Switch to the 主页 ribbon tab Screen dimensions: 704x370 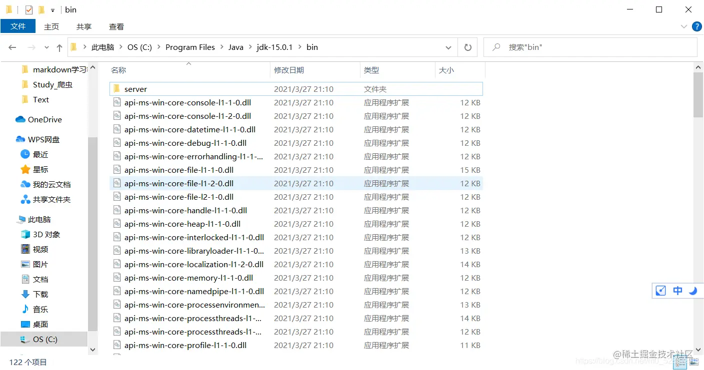[51, 26]
